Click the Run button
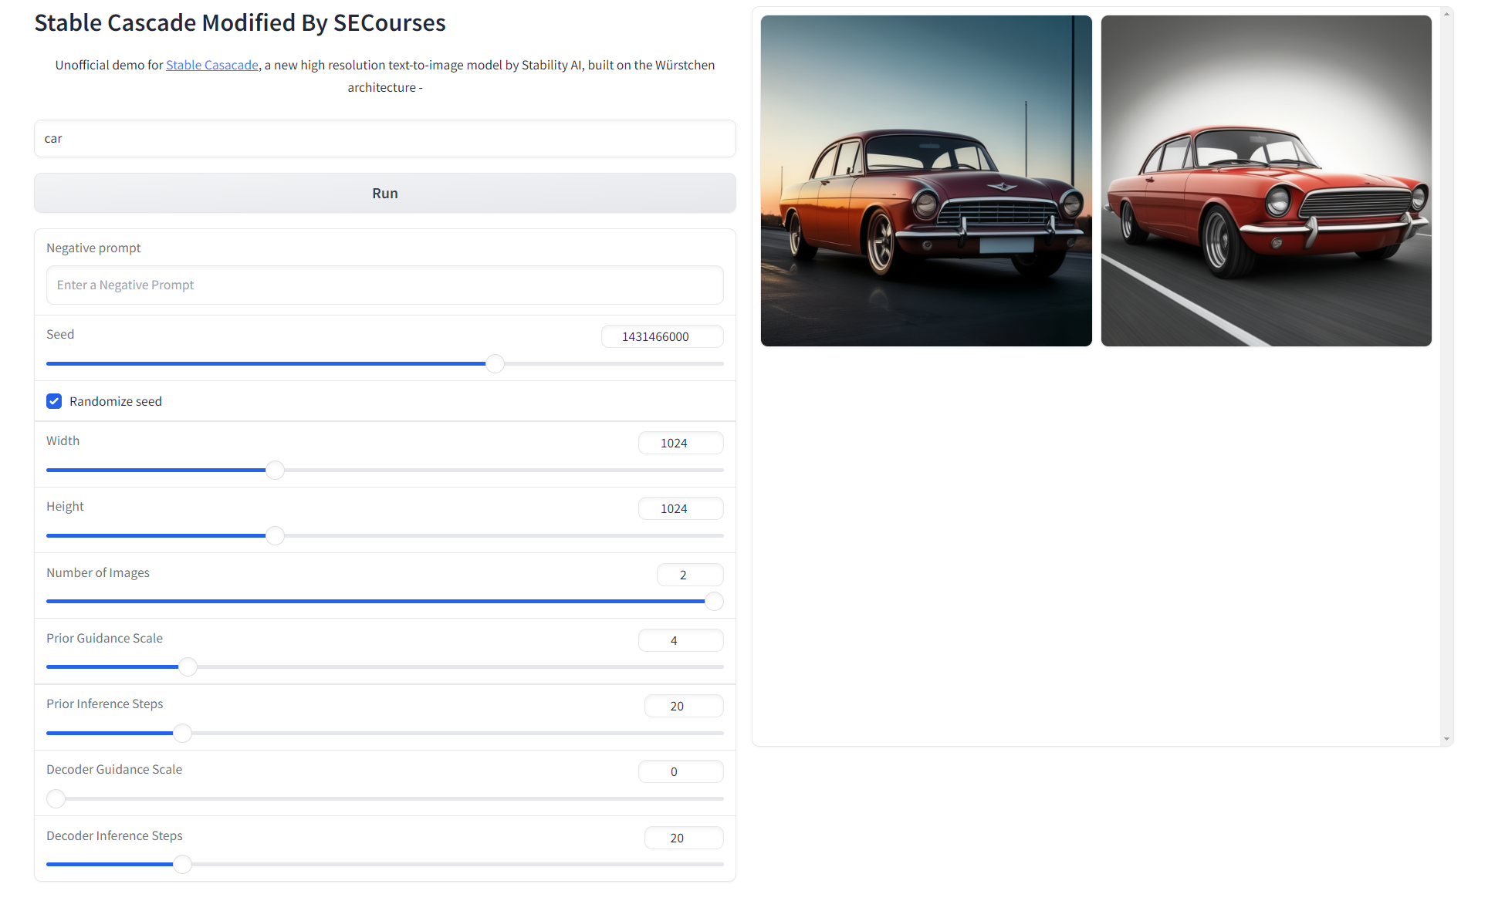Viewport: 1505px width, 901px height. pyautogui.click(x=384, y=193)
